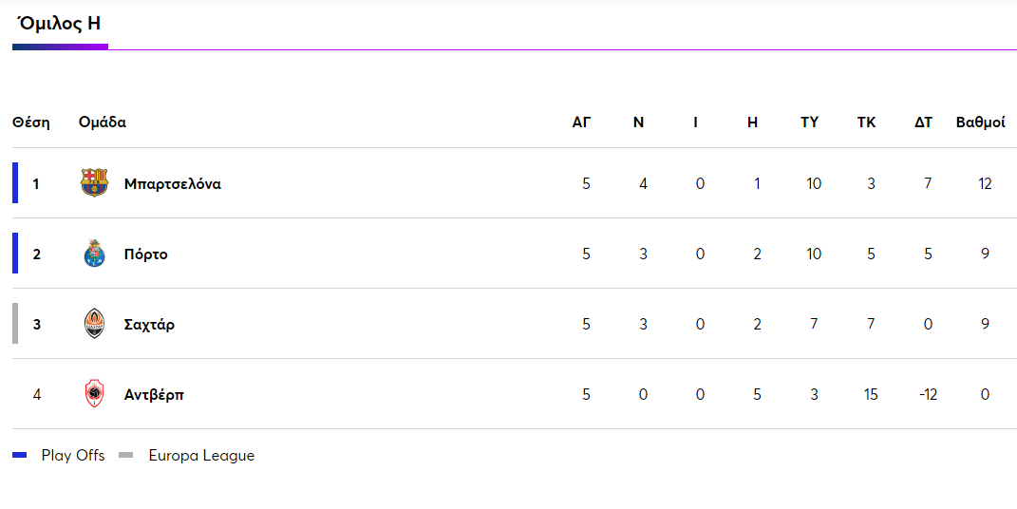
Task: Select the Όμιλος Η tab
Action: (x=59, y=24)
